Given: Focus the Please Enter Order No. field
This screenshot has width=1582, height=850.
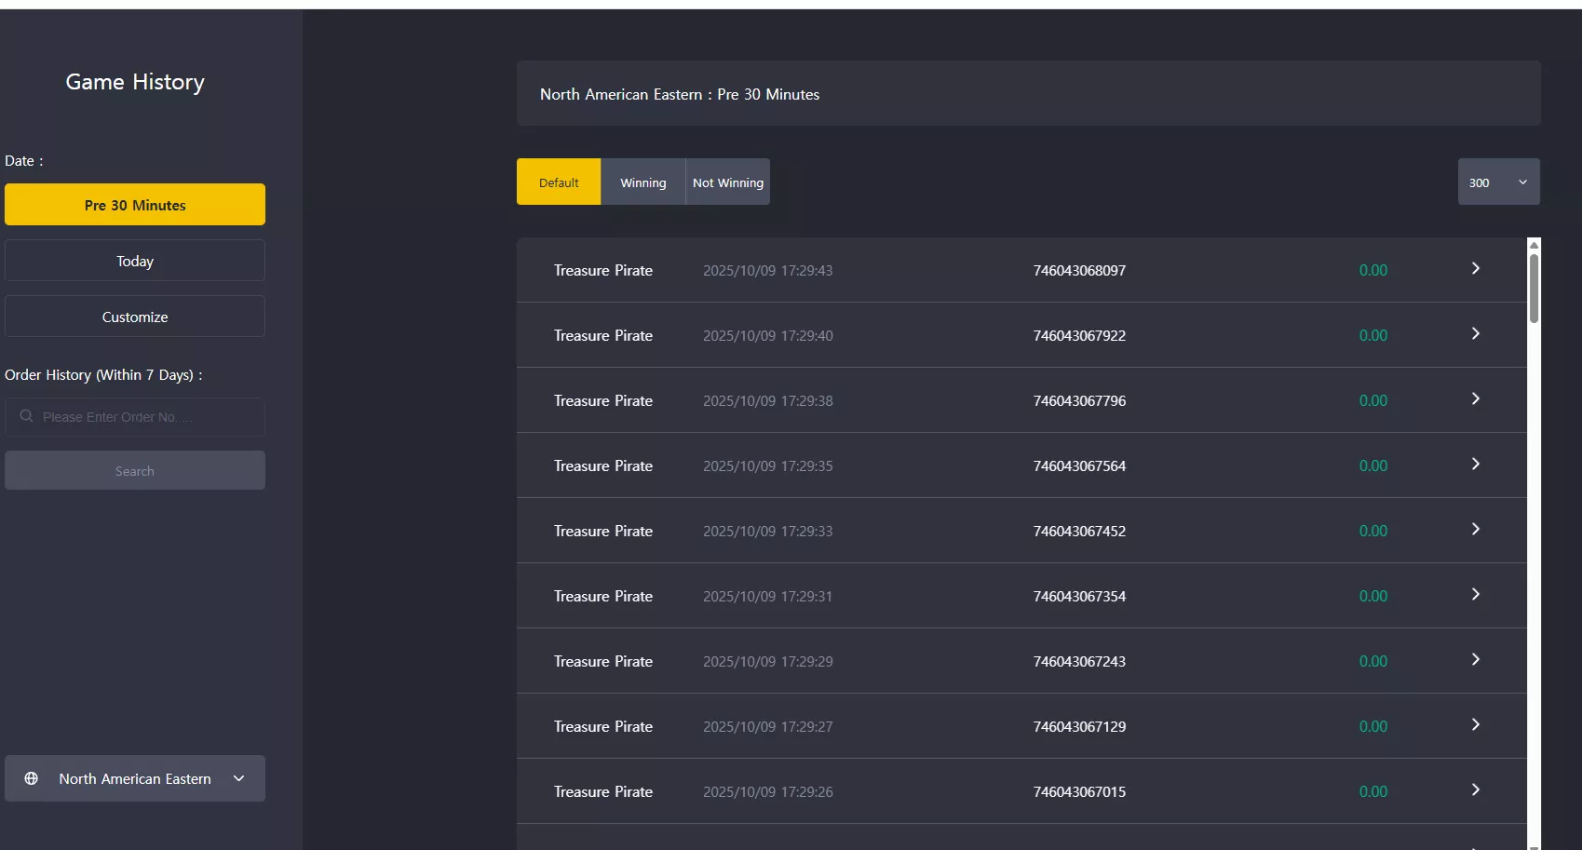Looking at the screenshot, I should pos(135,417).
